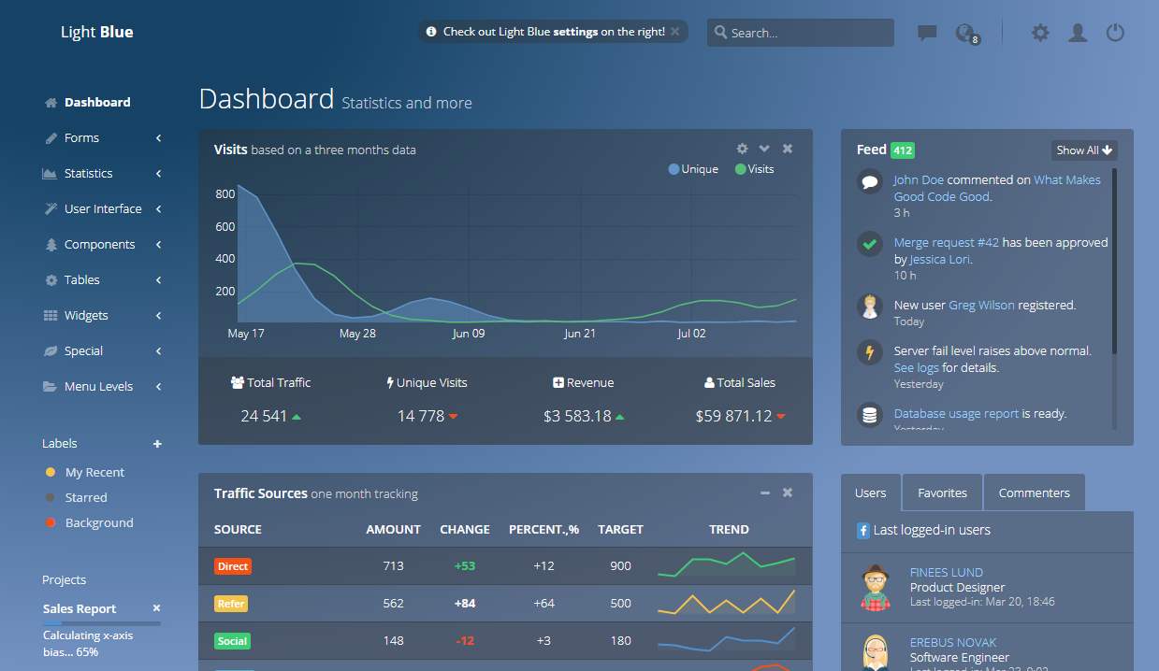Open the globe notifications icon with badge 8
The width and height of the screenshot is (1159, 671).
[x=966, y=34]
